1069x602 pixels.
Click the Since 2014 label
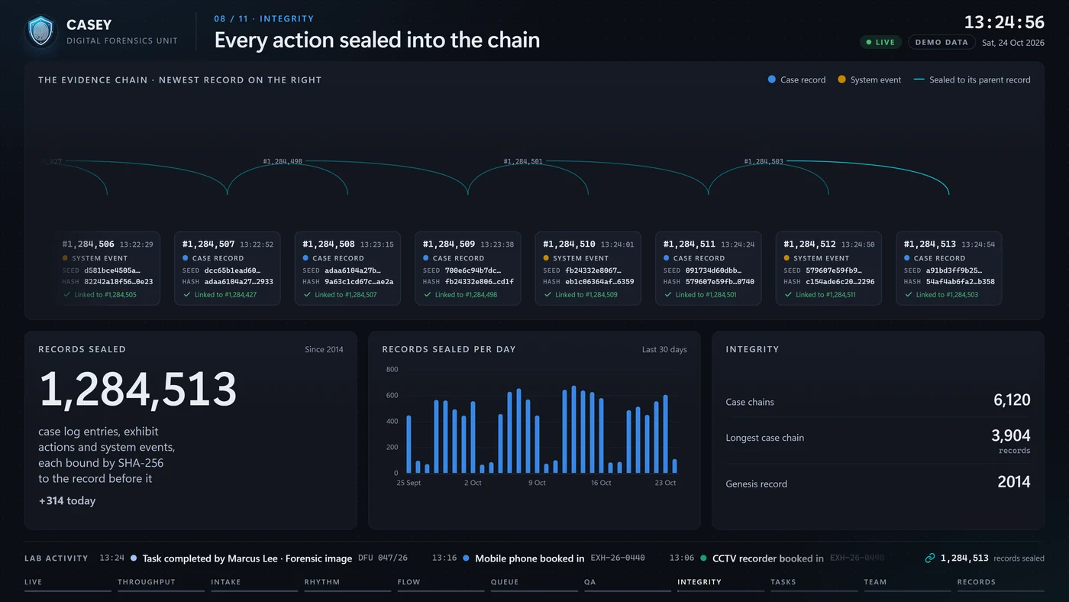click(x=324, y=350)
